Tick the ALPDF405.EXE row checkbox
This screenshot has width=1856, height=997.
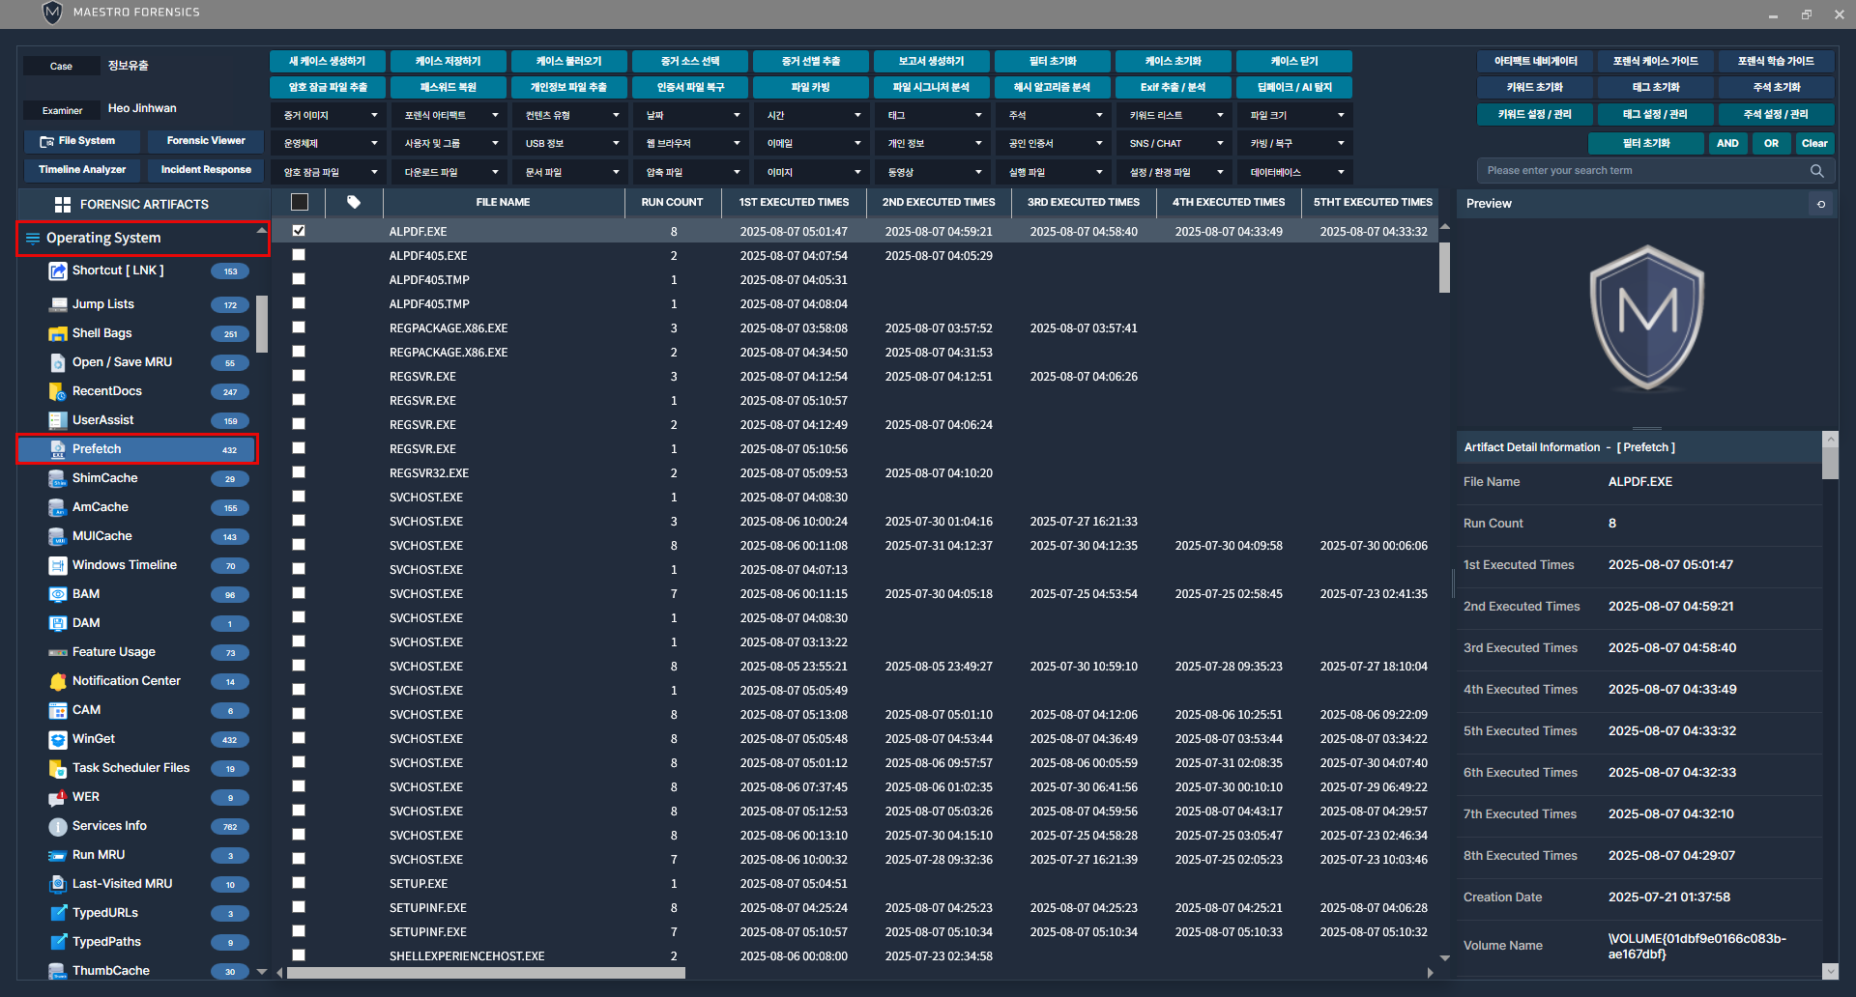[299, 255]
